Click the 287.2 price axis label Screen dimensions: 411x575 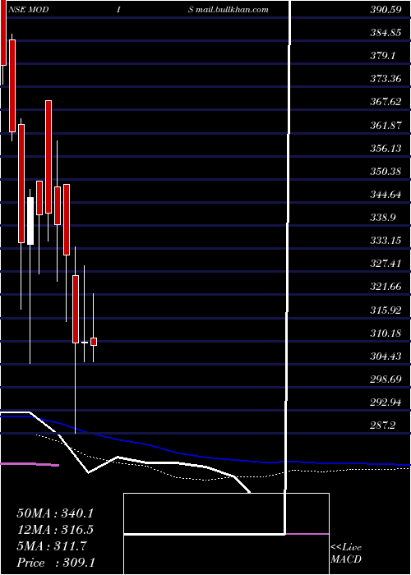pyautogui.click(x=383, y=425)
